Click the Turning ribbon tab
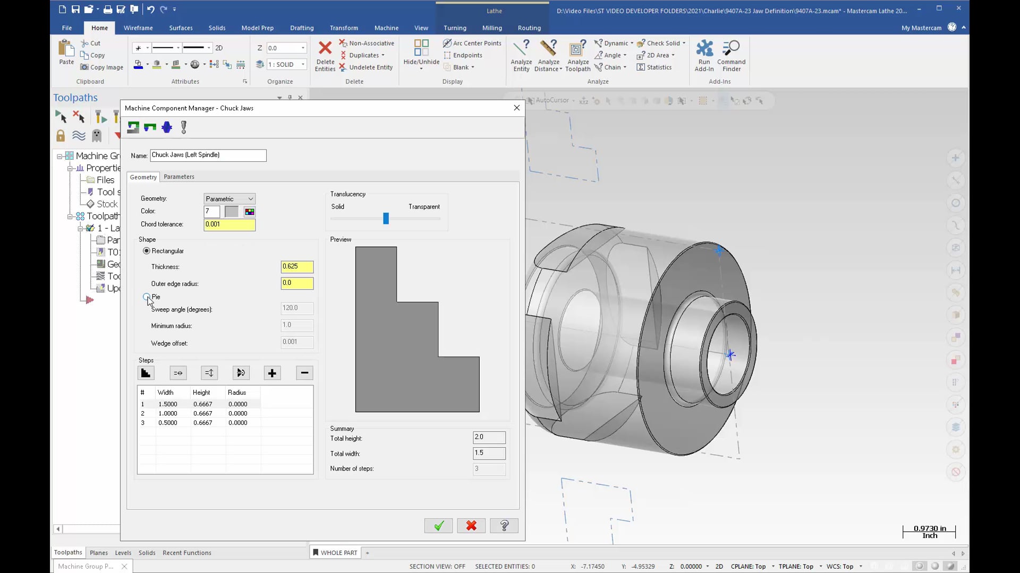 point(454,27)
